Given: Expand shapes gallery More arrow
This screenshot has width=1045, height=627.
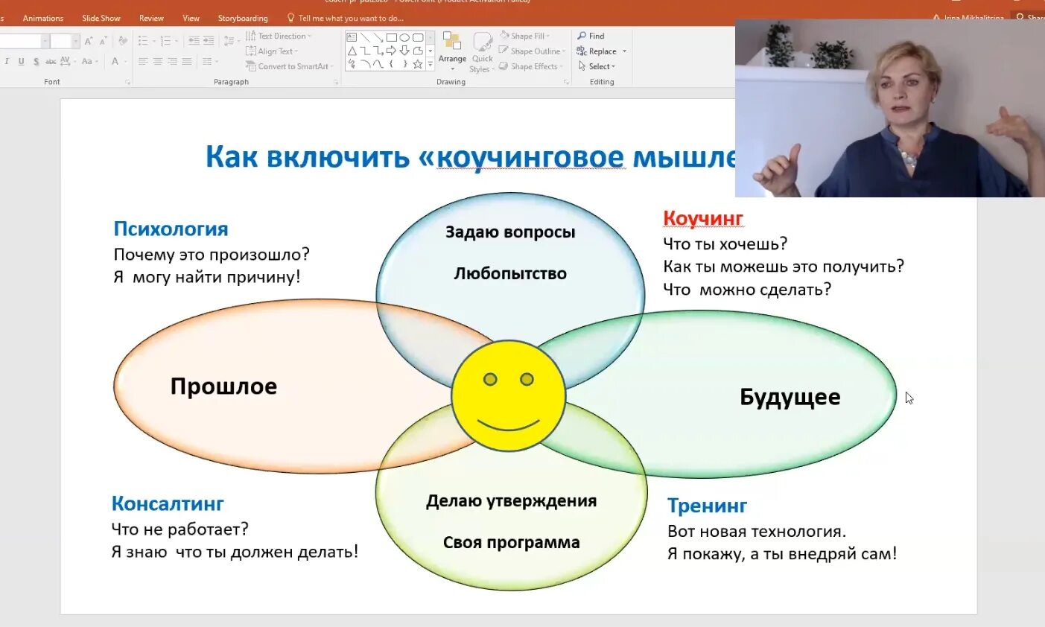Looking at the screenshot, I should pyautogui.click(x=430, y=64).
